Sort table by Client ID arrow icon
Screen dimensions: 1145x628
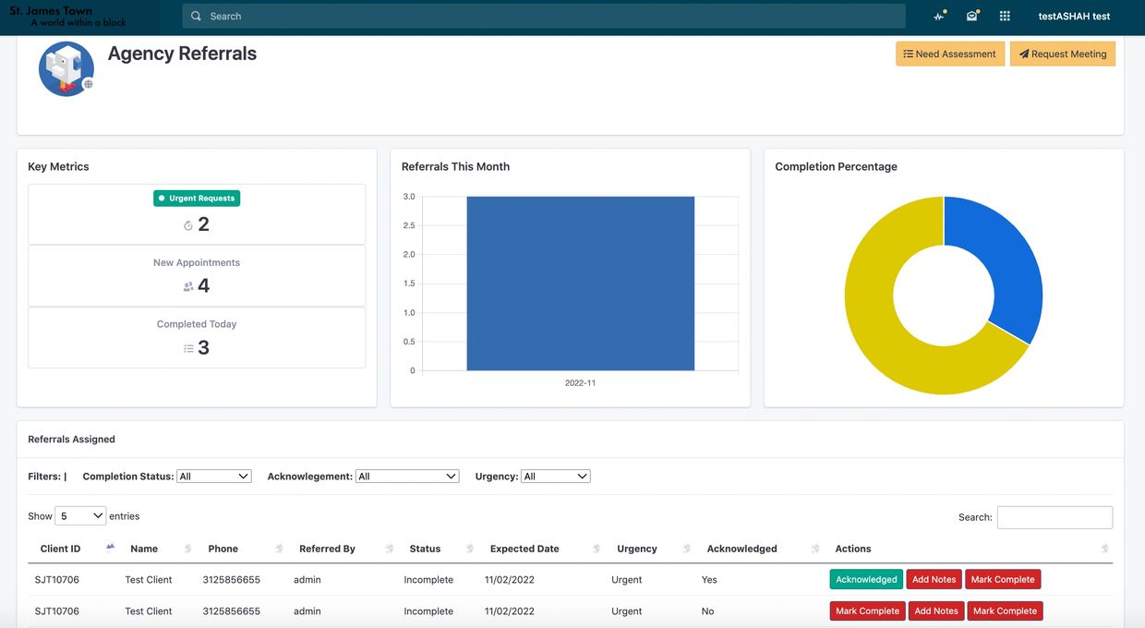[110, 548]
